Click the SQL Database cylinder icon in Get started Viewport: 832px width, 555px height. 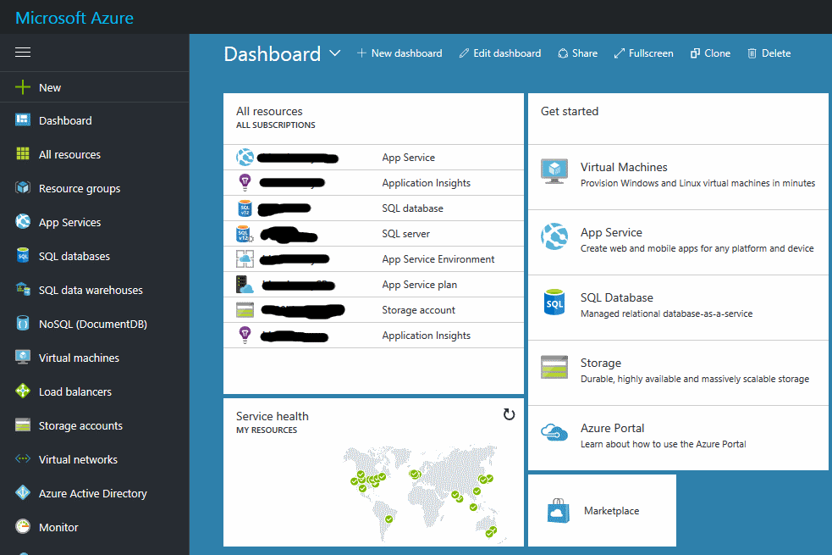tap(554, 302)
